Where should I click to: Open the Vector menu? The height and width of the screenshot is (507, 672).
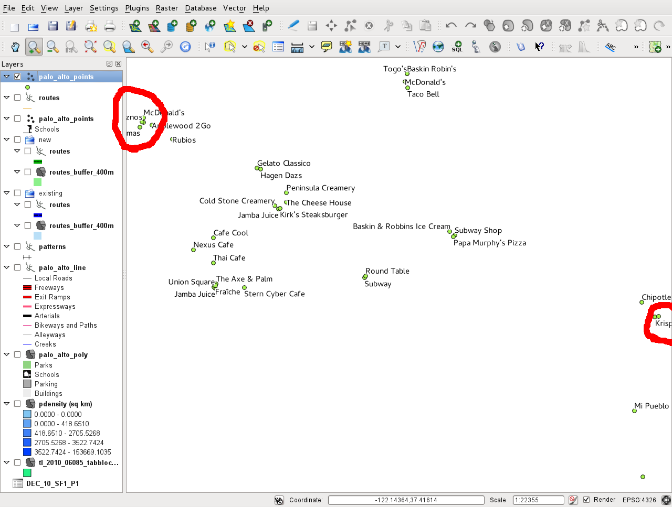235,8
